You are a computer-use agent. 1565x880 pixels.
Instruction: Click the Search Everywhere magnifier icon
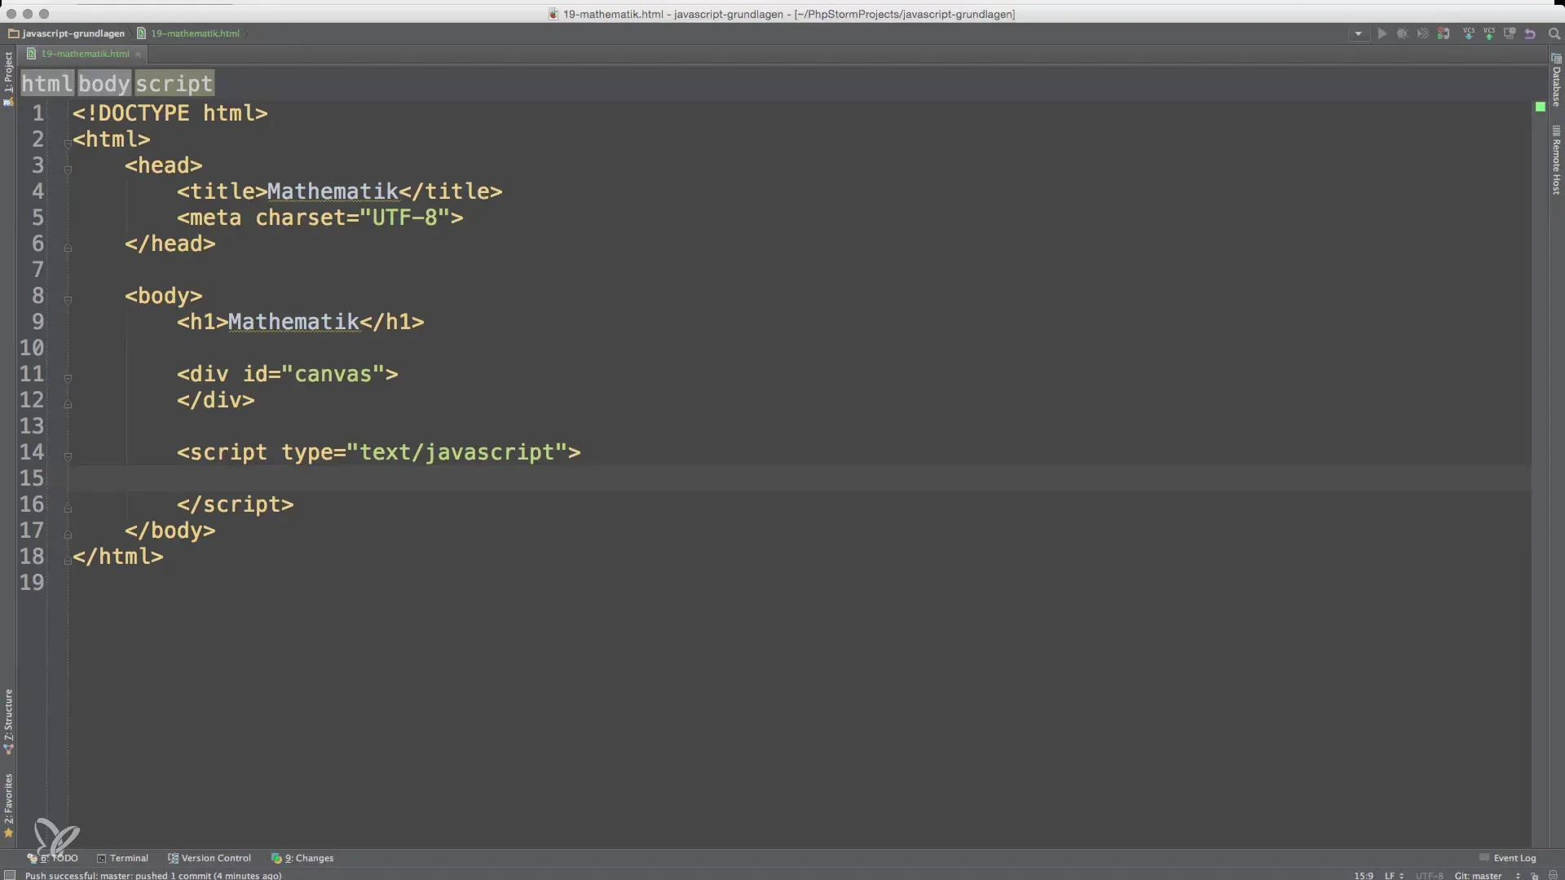coord(1554,33)
